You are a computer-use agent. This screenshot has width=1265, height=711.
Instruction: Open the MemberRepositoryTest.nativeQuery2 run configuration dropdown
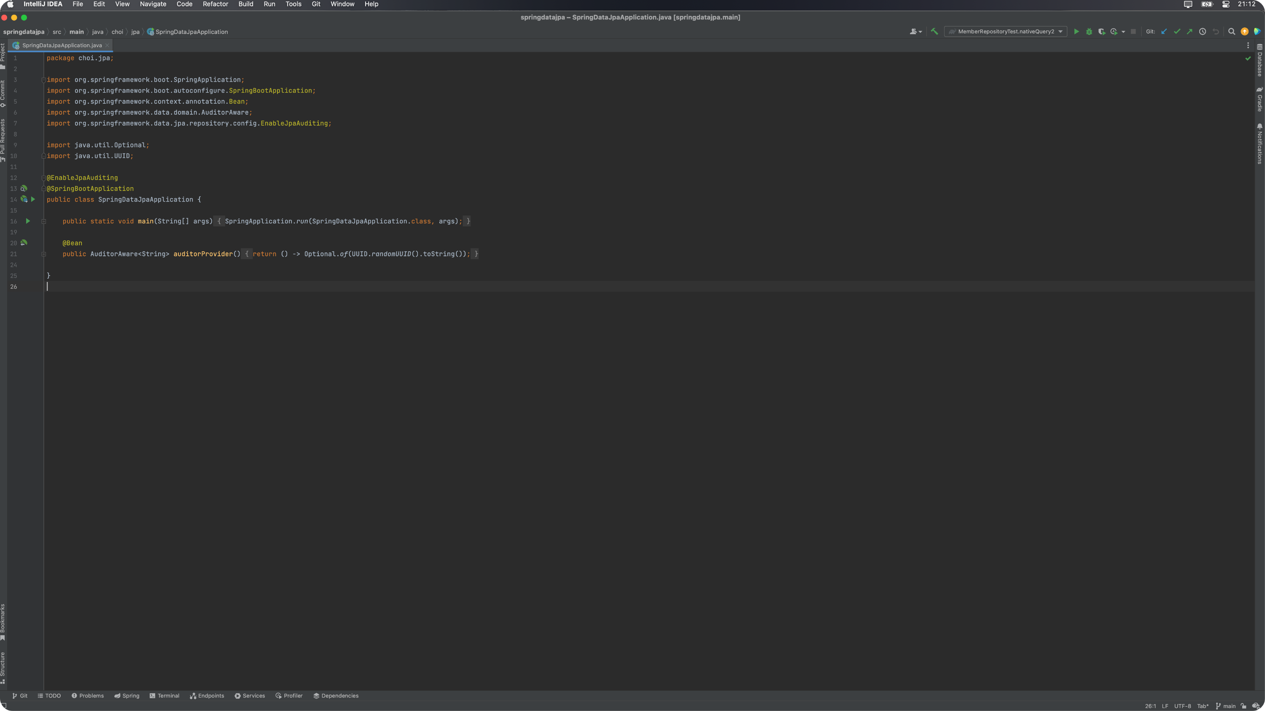point(1005,32)
